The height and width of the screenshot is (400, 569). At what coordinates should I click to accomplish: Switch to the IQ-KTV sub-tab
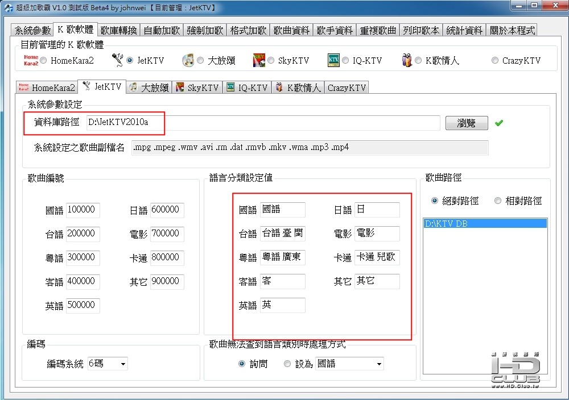click(x=247, y=88)
